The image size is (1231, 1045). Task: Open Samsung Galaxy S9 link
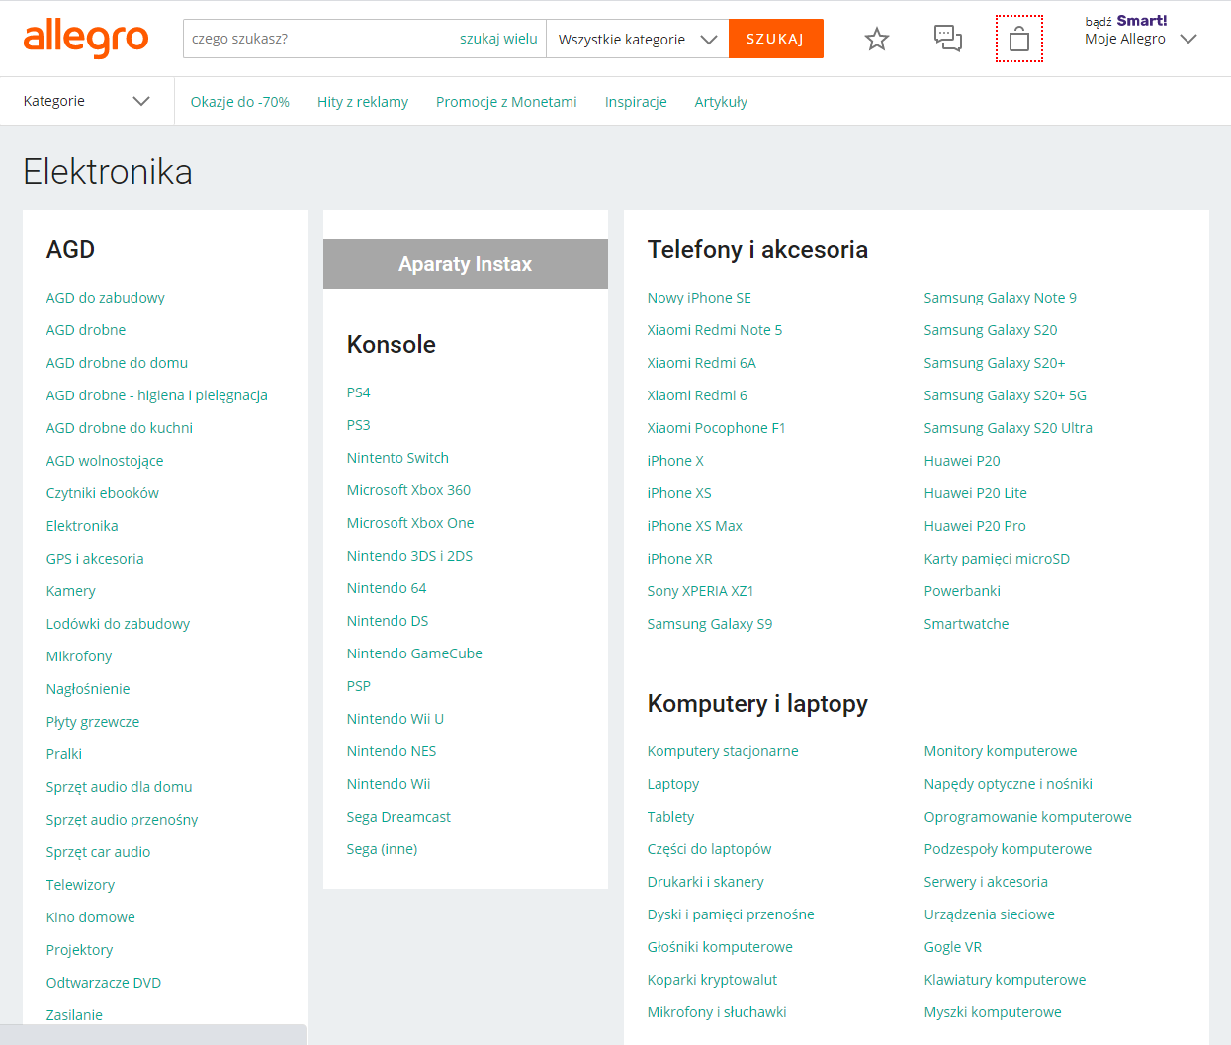tap(710, 624)
